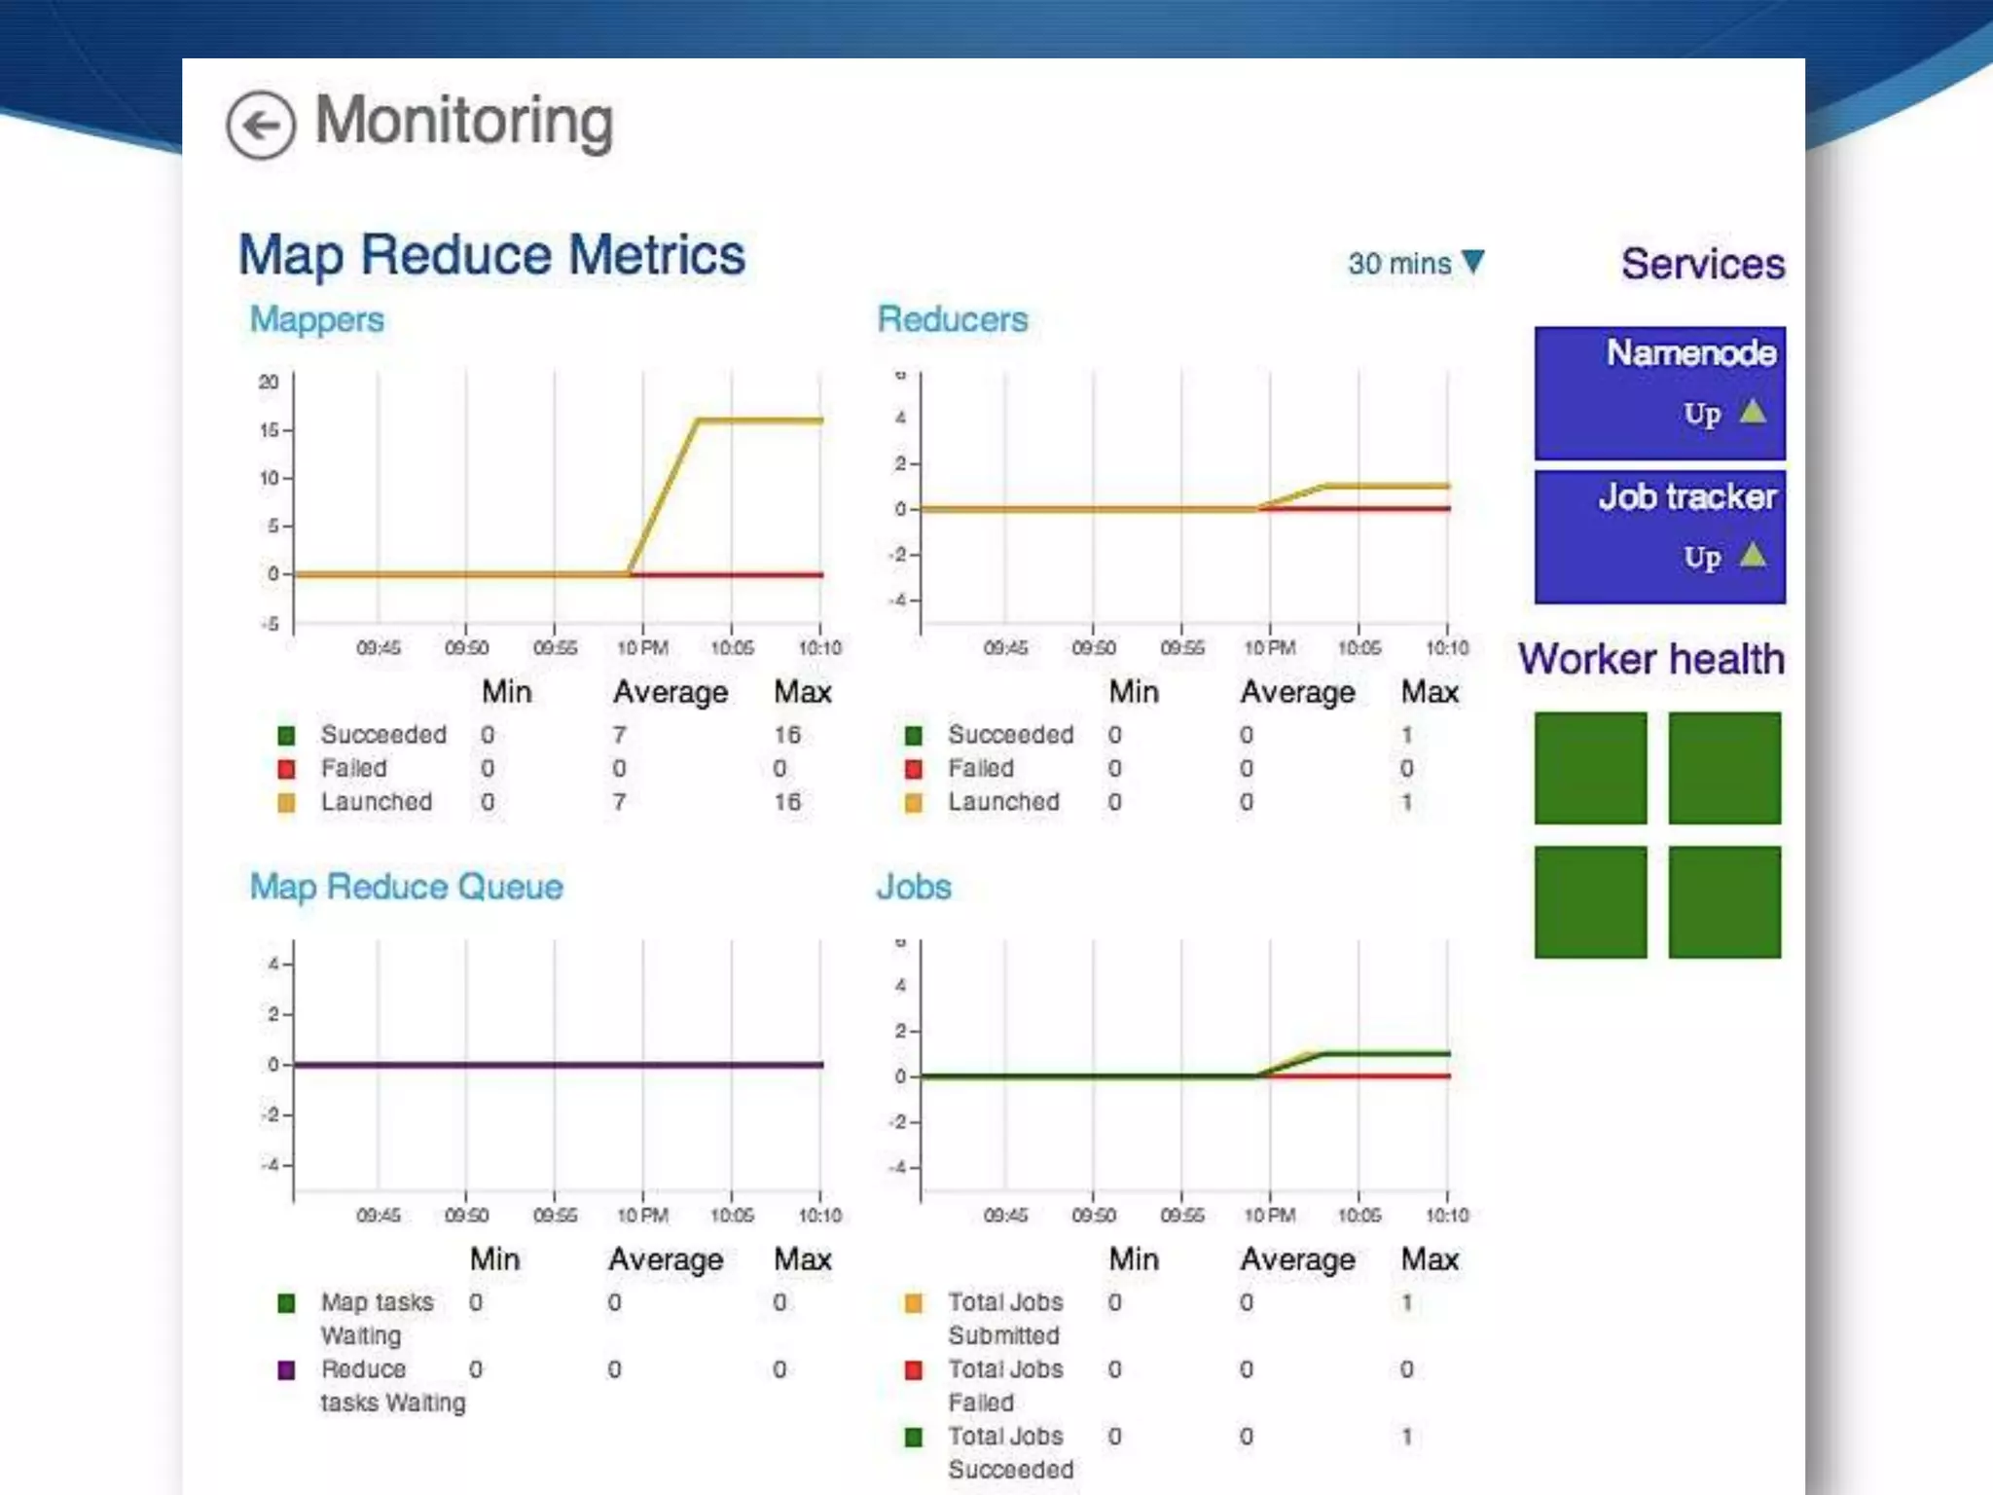Image resolution: width=1993 pixels, height=1495 pixels.
Task: Click the Job tracker up-arrow status icon
Action: click(x=1753, y=556)
